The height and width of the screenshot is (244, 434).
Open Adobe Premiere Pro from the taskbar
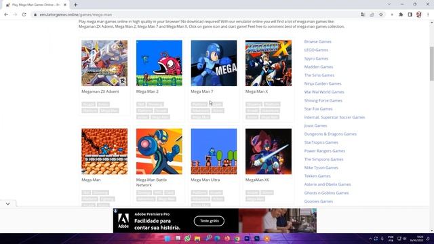[247, 239]
